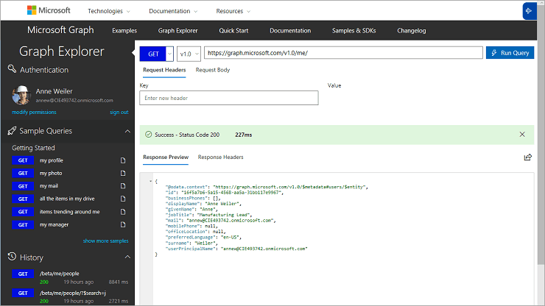The width and height of the screenshot is (545, 306).
Task: Switch to Request Body tab
Action: coord(213,70)
